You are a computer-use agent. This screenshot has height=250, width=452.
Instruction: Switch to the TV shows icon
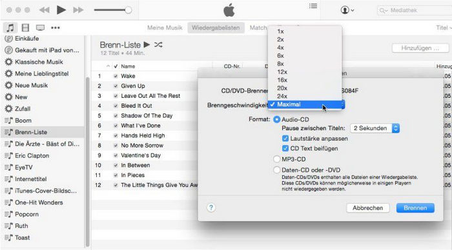[x=40, y=28]
